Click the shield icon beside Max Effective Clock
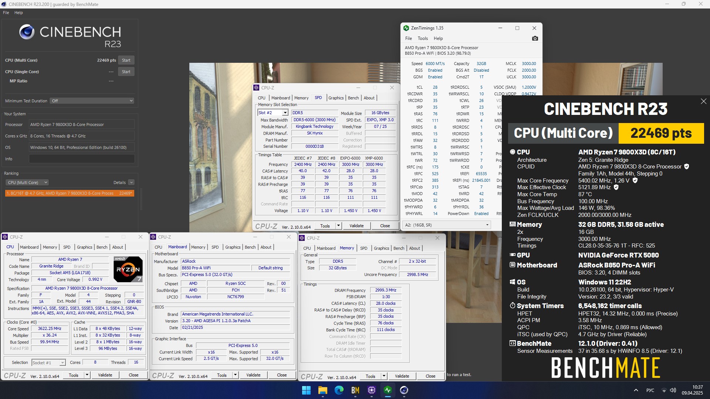 pos(616,187)
